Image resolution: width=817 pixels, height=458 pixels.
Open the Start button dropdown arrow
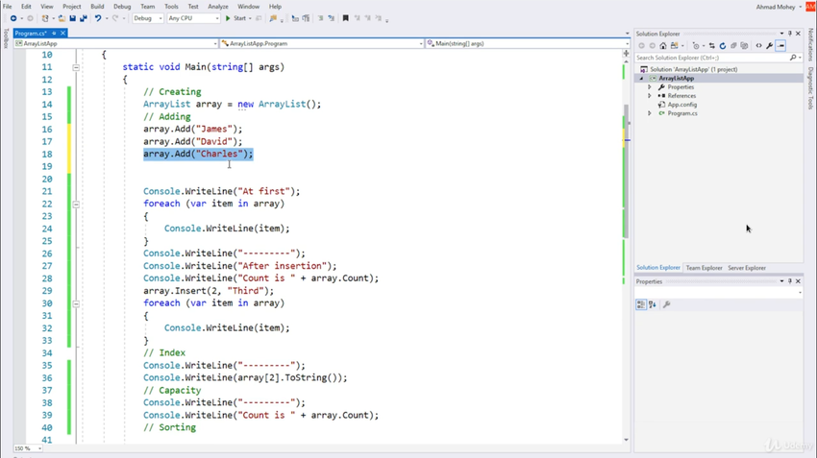click(250, 18)
